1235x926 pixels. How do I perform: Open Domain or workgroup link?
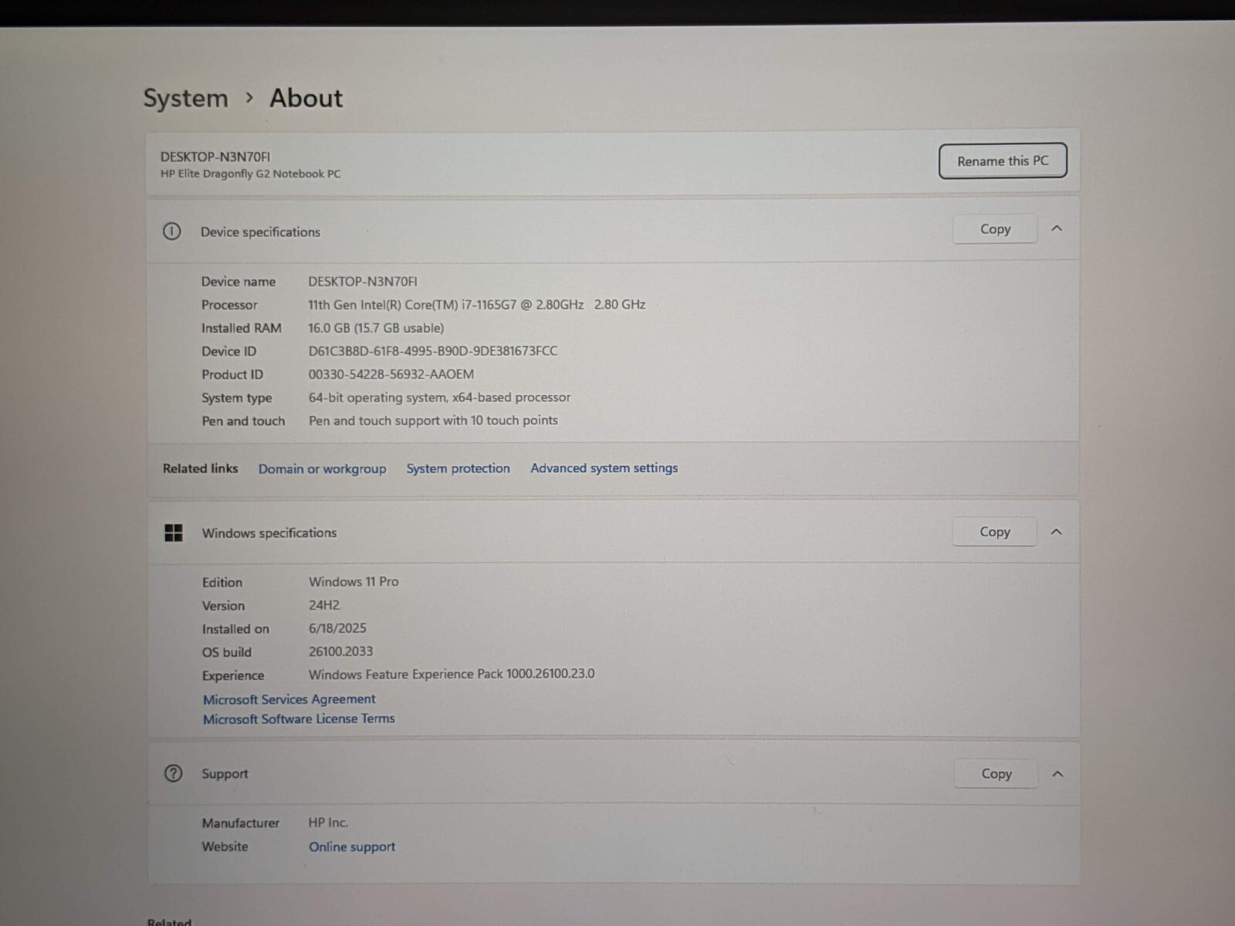[322, 468]
